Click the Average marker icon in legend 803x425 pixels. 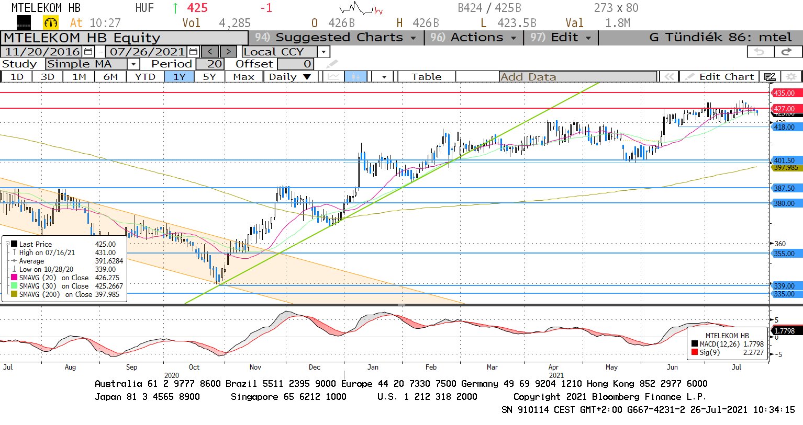pos(14,261)
